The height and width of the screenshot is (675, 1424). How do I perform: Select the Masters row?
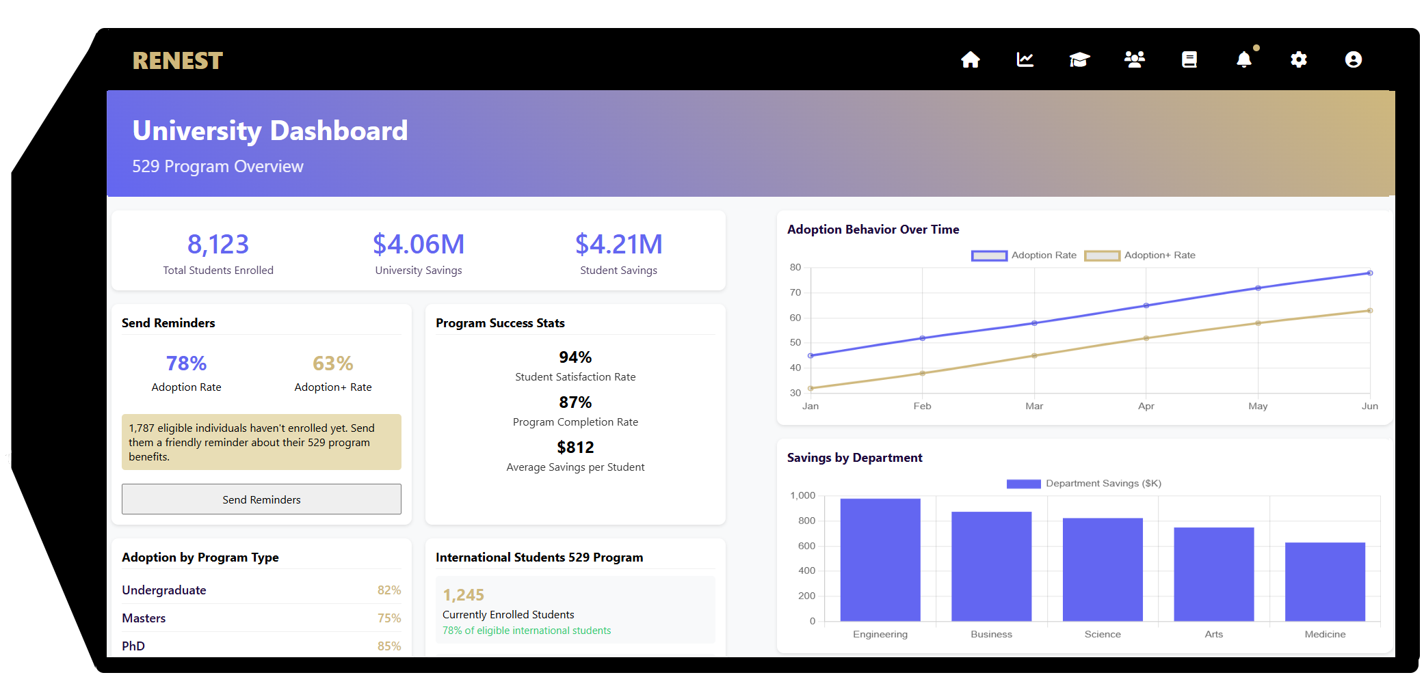[261, 618]
